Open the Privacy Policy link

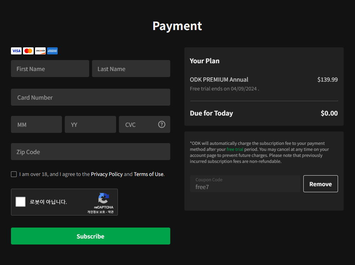pos(107,174)
